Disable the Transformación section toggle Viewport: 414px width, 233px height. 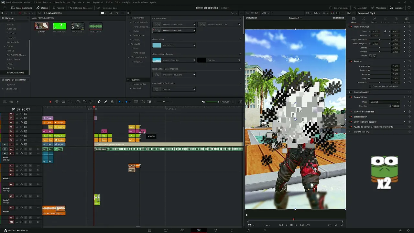click(x=351, y=27)
